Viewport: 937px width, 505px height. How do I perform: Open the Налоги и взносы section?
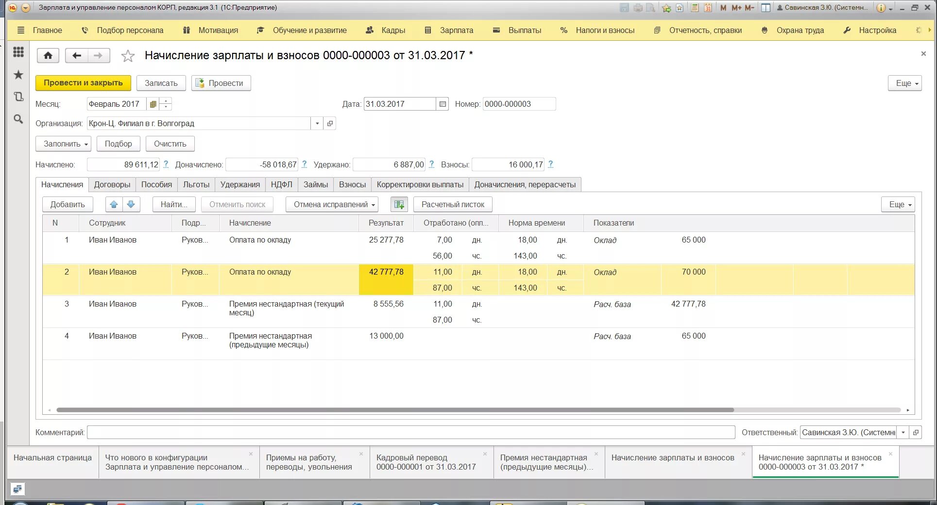[597, 30]
